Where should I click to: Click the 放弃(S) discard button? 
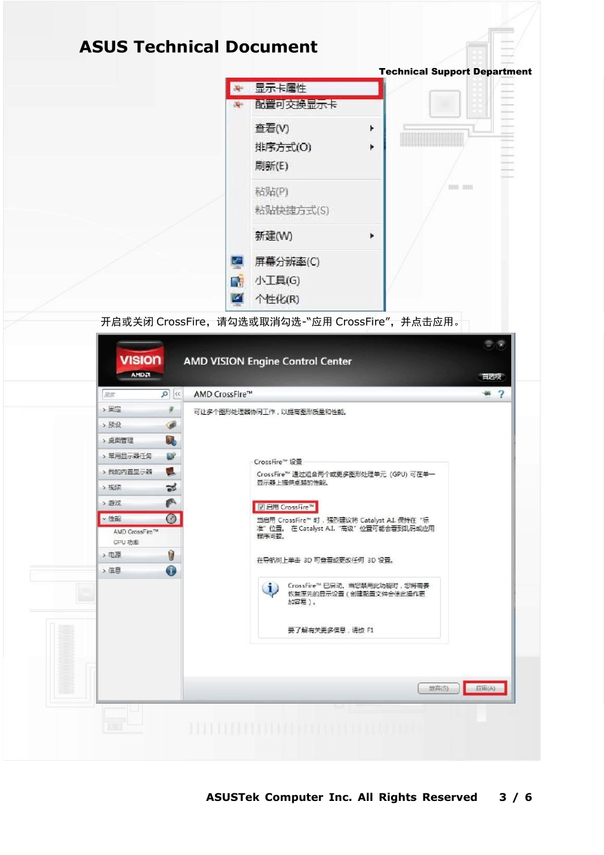pyautogui.click(x=439, y=688)
